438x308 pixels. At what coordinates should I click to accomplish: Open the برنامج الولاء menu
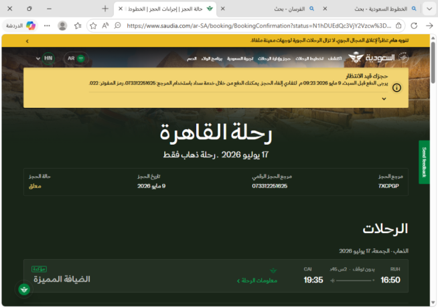point(212,58)
